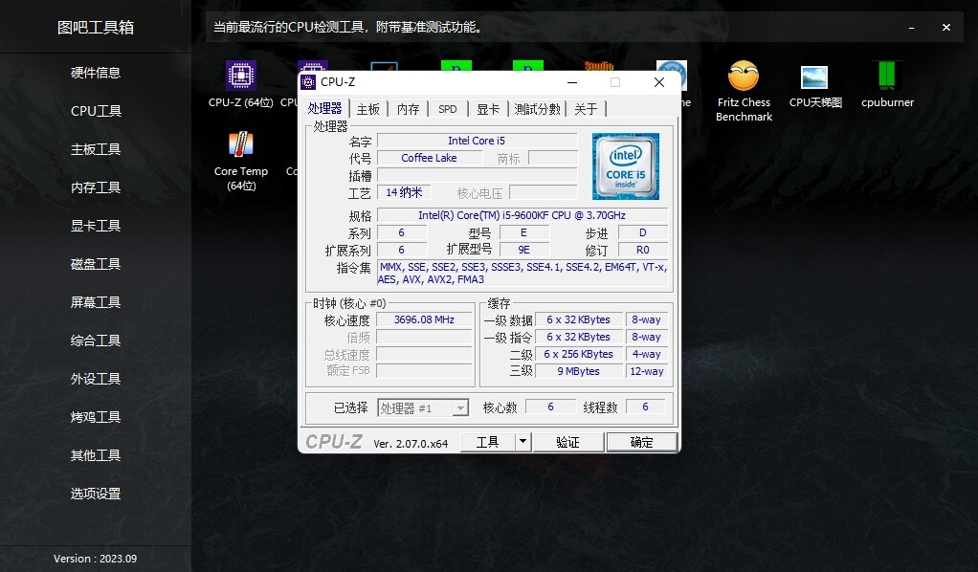Switch to the SPD tab
This screenshot has height=572, width=978.
(x=447, y=109)
